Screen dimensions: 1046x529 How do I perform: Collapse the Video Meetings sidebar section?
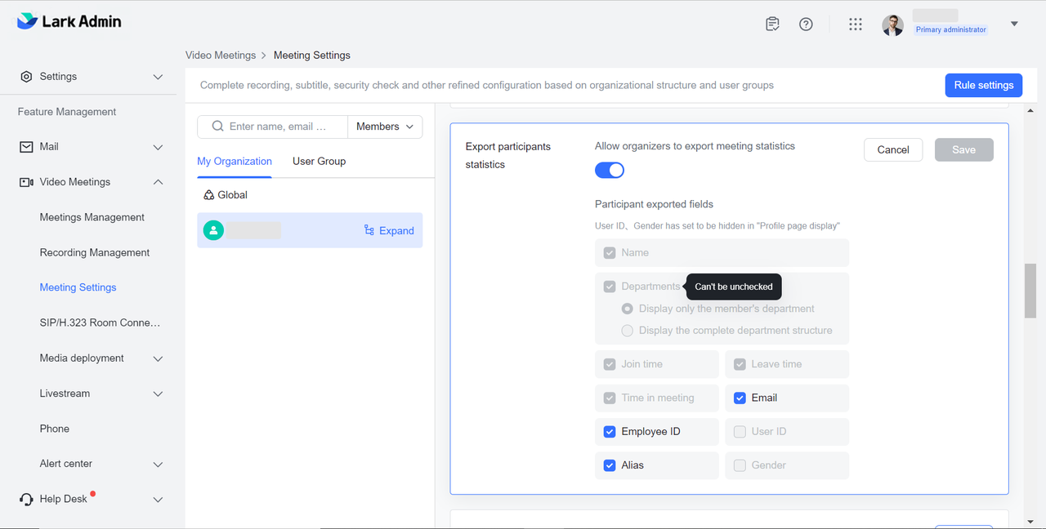click(x=158, y=182)
